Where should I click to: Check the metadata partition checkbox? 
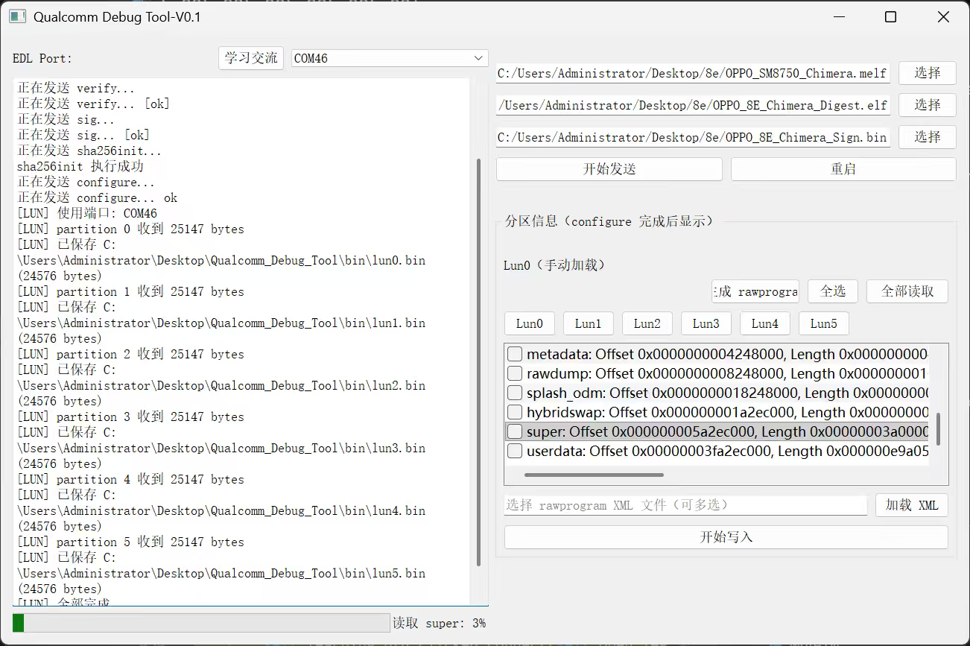[x=515, y=354]
